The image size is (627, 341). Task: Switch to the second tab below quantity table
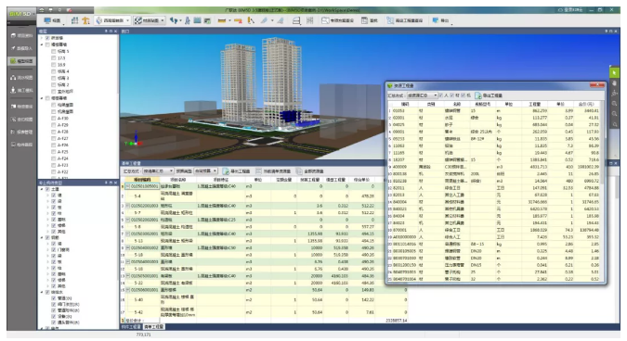[153, 327]
